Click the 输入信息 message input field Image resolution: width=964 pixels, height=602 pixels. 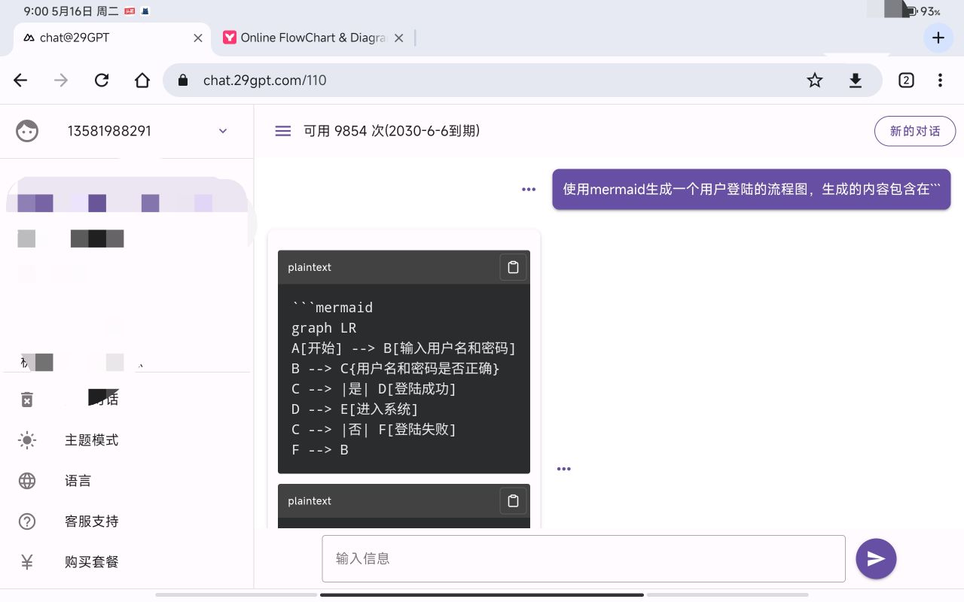coord(584,558)
